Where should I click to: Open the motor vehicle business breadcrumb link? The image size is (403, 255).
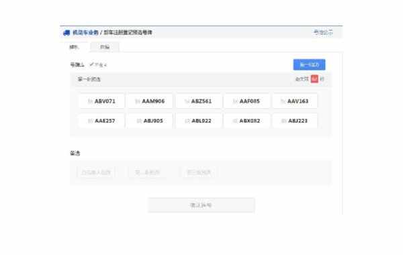(85, 33)
